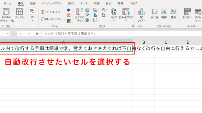
Task: Click アドインを入手 button
Action: (50, 12)
